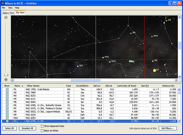Screen dimensions: 183x135
Task: Click the Deselect All button
Action: tap(27, 128)
